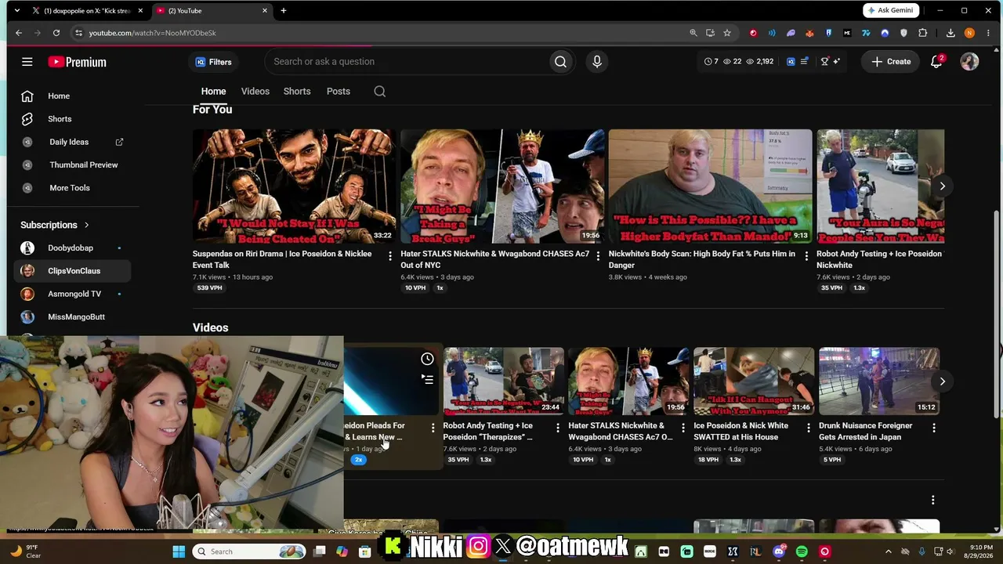Image resolution: width=1003 pixels, height=564 pixels.
Task: Select the channel Home tab
Action: coord(213,92)
